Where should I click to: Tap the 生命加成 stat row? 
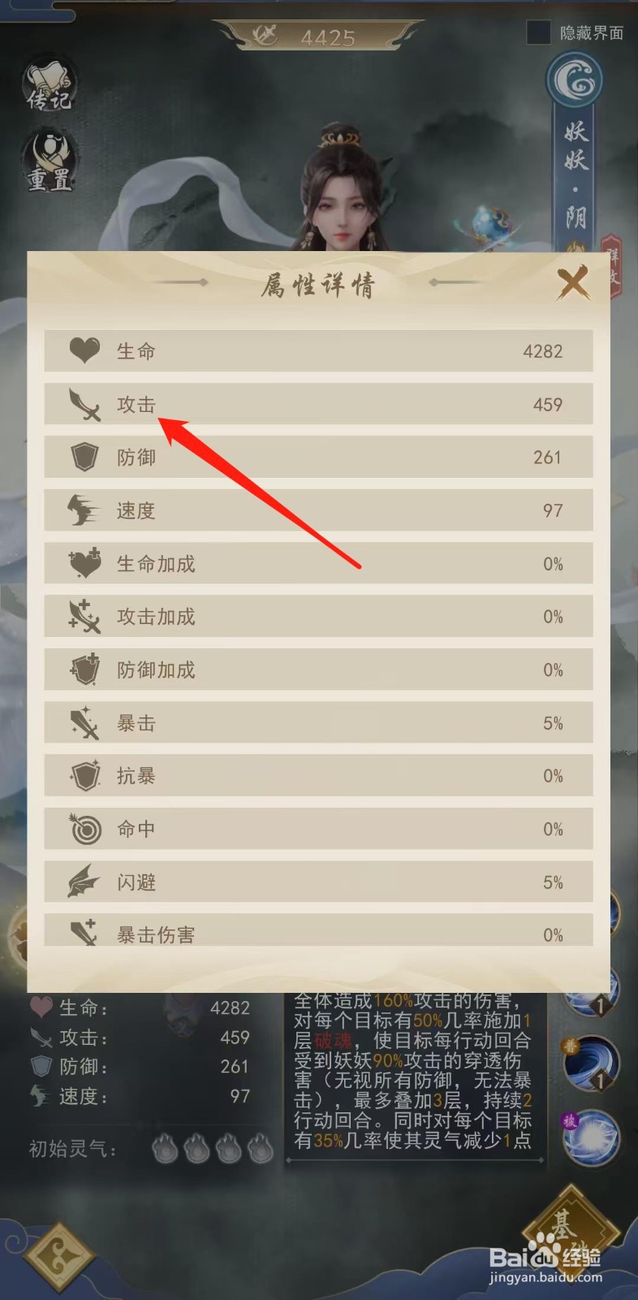pyautogui.click(x=318, y=564)
